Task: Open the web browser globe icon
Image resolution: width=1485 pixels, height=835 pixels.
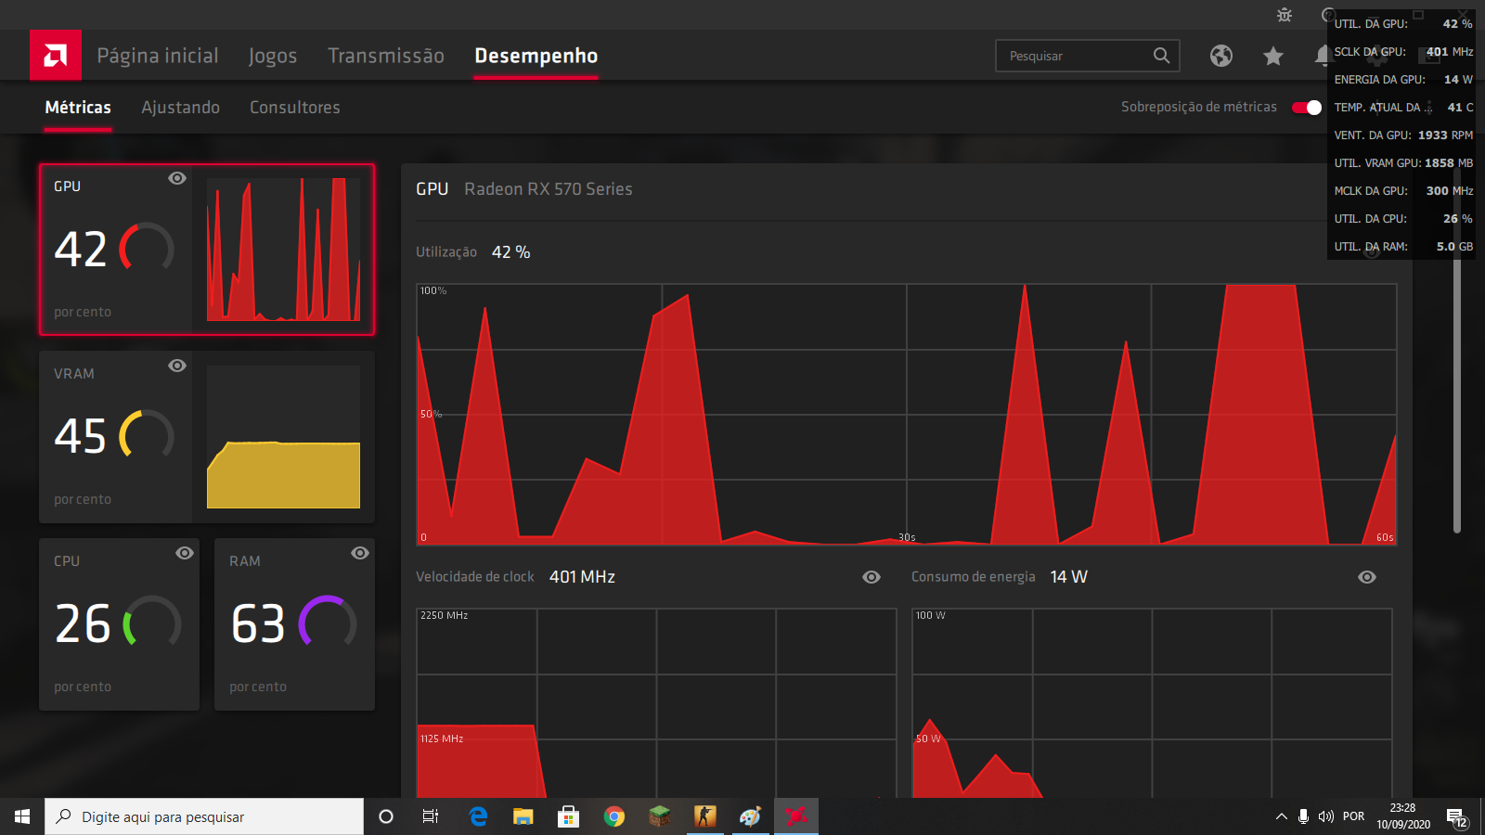Action: tap(1221, 56)
